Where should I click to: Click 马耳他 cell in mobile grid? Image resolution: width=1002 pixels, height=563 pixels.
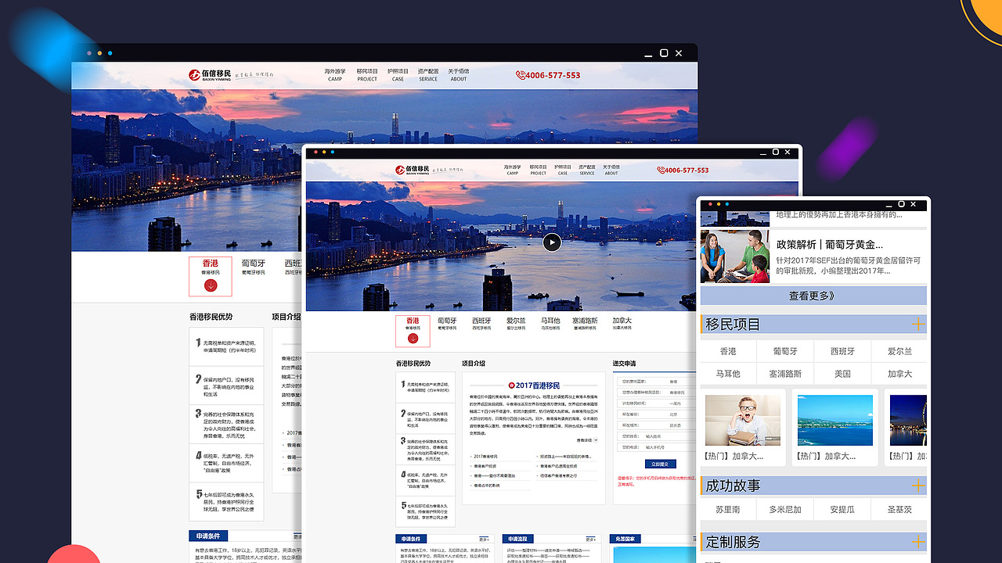(728, 374)
